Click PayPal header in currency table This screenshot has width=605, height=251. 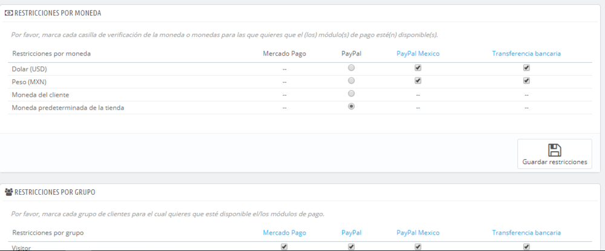pos(351,54)
